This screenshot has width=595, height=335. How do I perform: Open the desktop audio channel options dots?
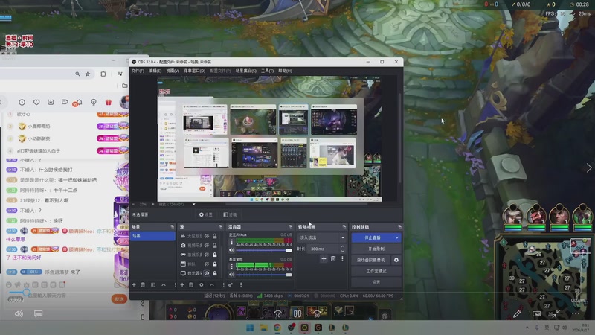(x=231, y=267)
